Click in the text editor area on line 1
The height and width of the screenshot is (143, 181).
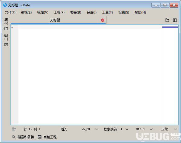coord(90,27)
